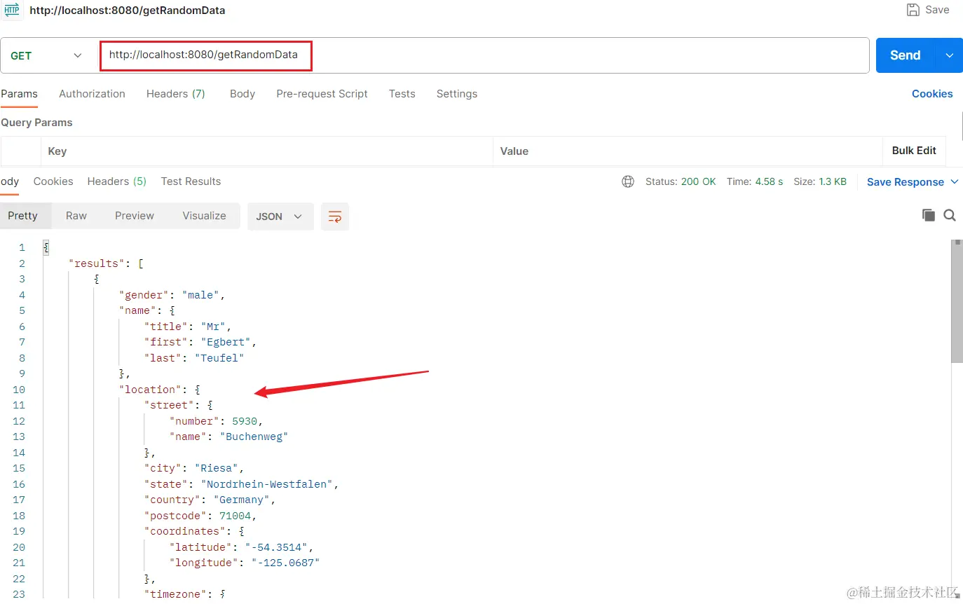Open the response Cookies tab
This screenshot has width=963, height=604.
pos(53,181)
